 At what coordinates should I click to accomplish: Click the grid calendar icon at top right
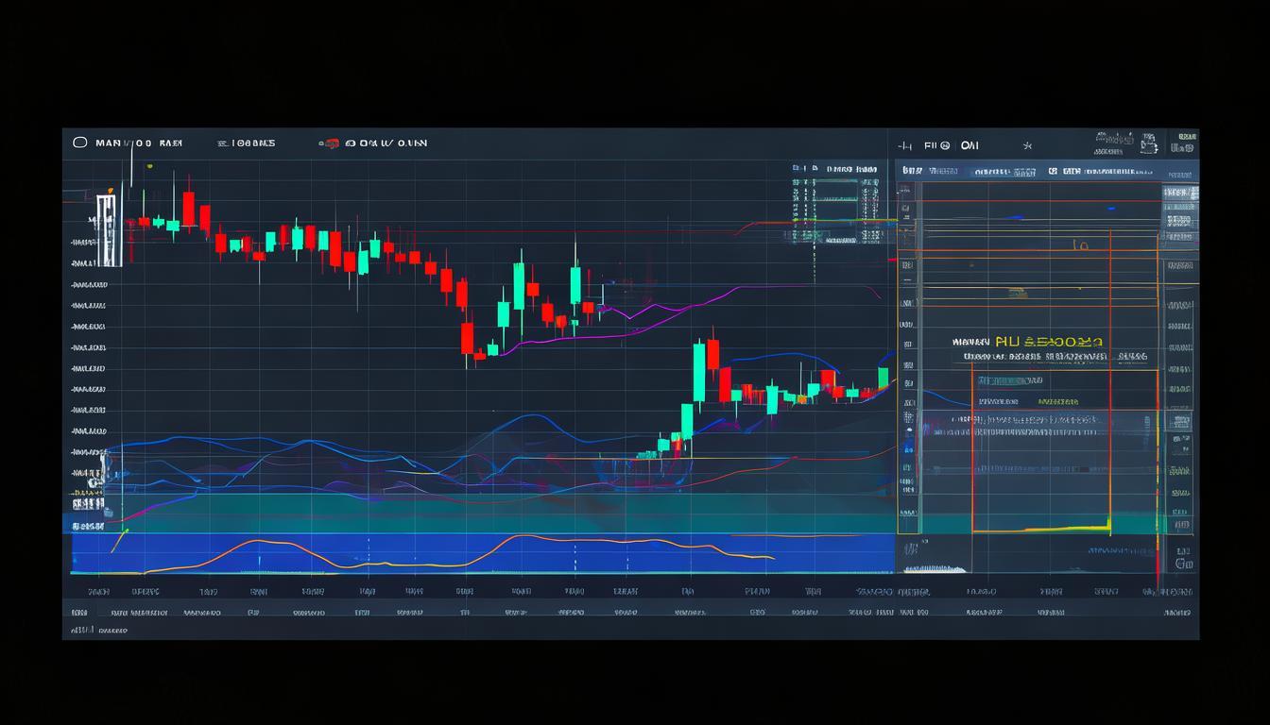1149,143
